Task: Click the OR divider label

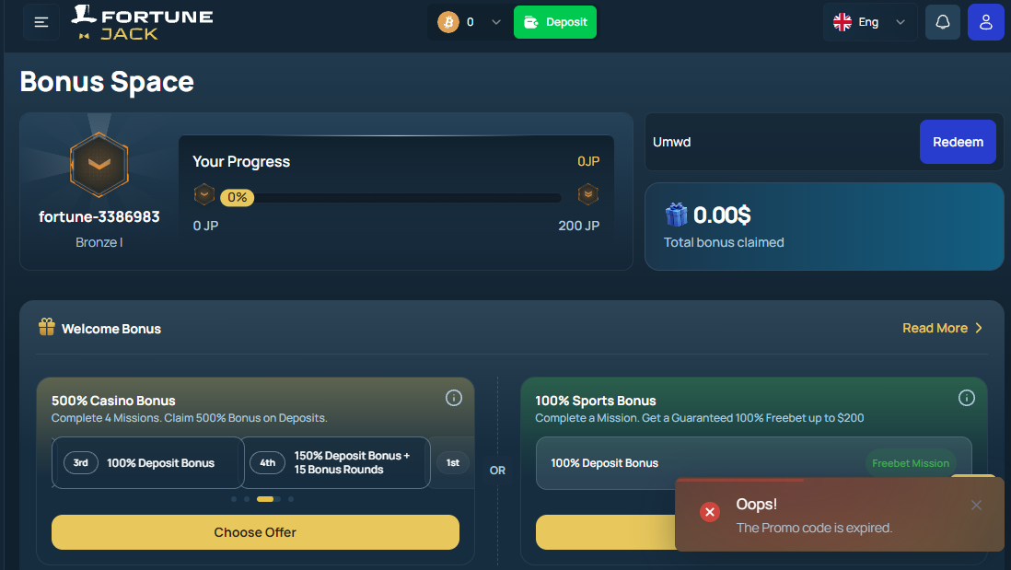Action: (x=497, y=470)
